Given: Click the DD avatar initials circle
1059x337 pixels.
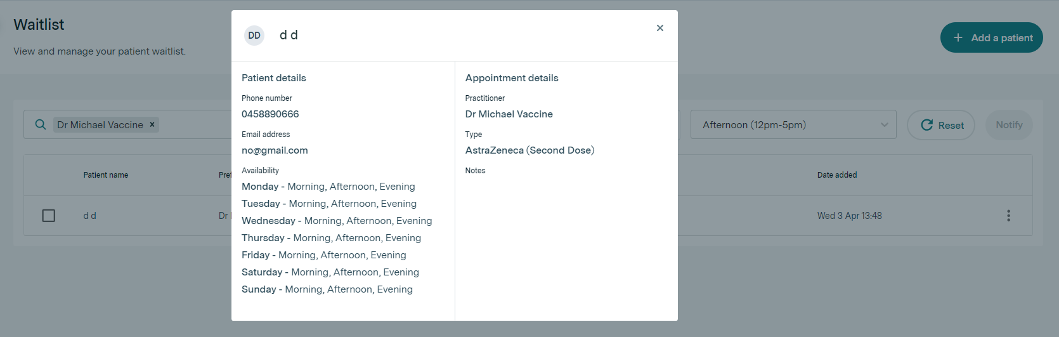Looking at the screenshot, I should [x=254, y=36].
